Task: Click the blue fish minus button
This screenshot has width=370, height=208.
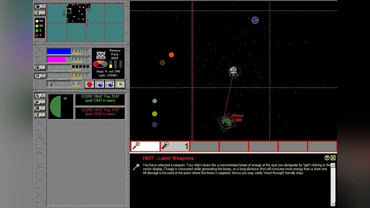Action: 100,84
